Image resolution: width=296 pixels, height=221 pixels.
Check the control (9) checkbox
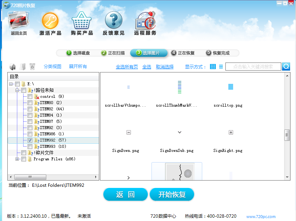pos(30,97)
